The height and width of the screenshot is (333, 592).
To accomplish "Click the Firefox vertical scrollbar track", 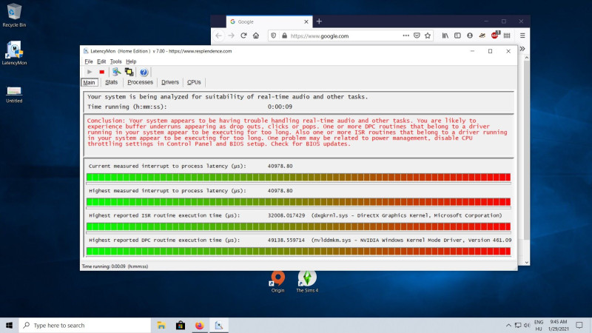I will (526, 158).
